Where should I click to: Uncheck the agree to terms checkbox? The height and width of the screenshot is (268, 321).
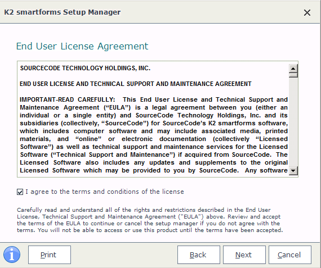click(20, 192)
